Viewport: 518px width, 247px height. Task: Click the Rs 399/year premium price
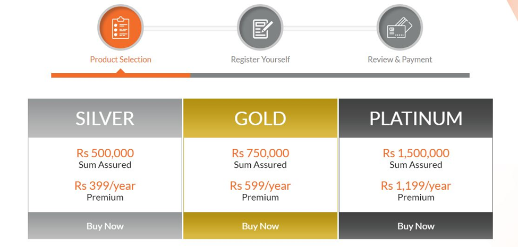click(105, 186)
